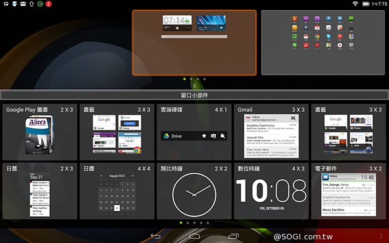Viewport: 389px width, 243px height.
Task: Tap the 7:15 status bar clock
Action: (379, 4)
